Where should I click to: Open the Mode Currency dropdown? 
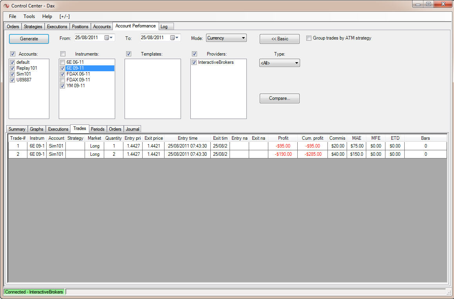tap(226, 38)
